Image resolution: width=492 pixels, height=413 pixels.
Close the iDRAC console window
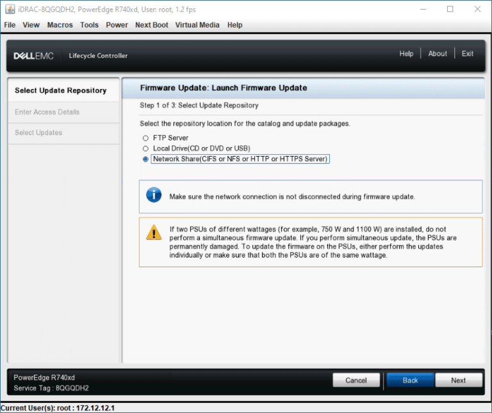click(477, 9)
